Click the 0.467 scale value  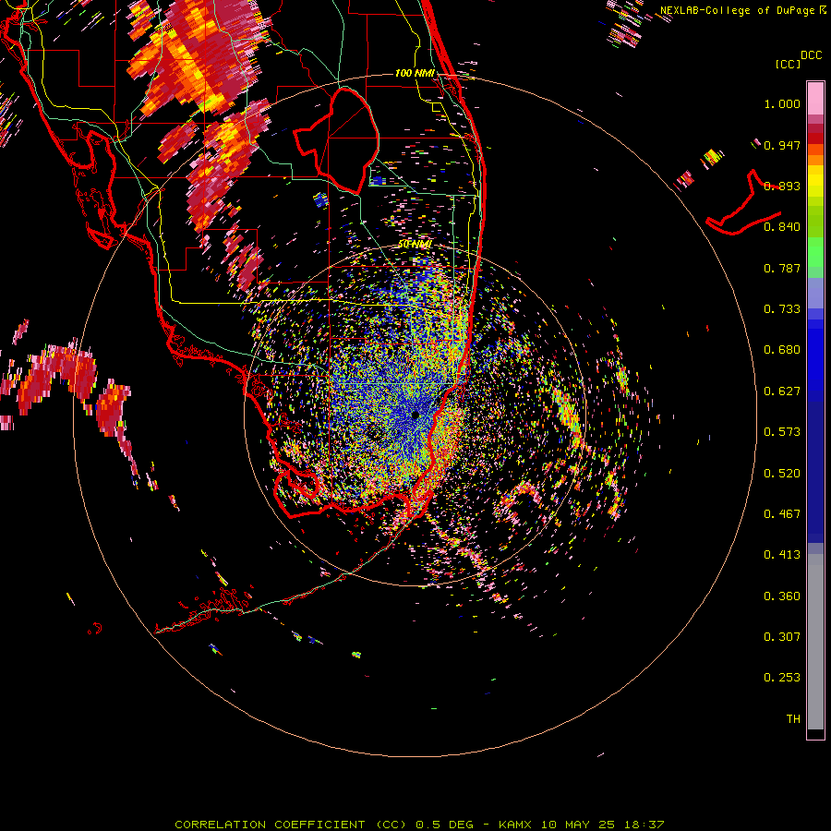782,514
